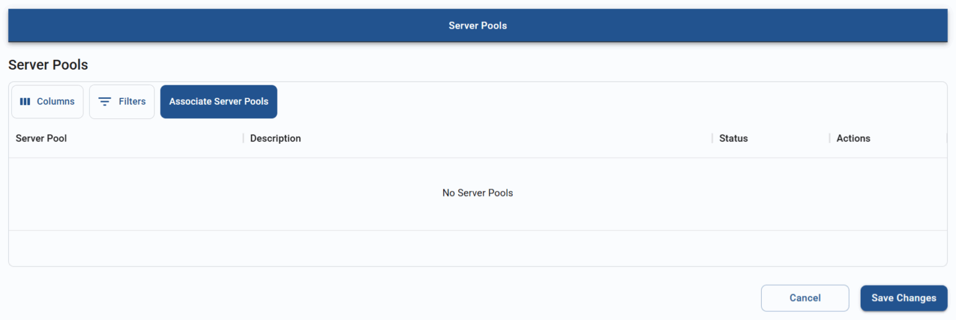
Task: Sort by the Server Pool column header
Action: click(41, 138)
